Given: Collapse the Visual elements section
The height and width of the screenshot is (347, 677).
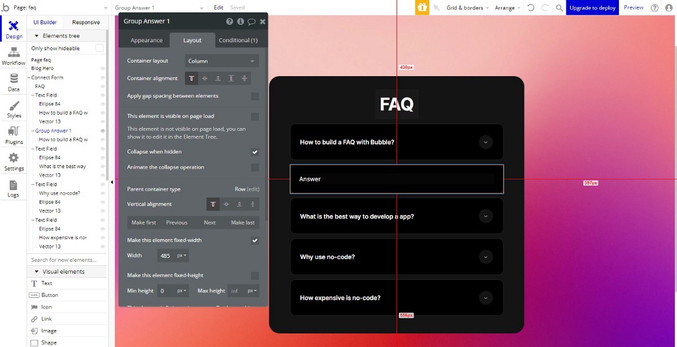Looking at the screenshot, I should click(37, 272).
